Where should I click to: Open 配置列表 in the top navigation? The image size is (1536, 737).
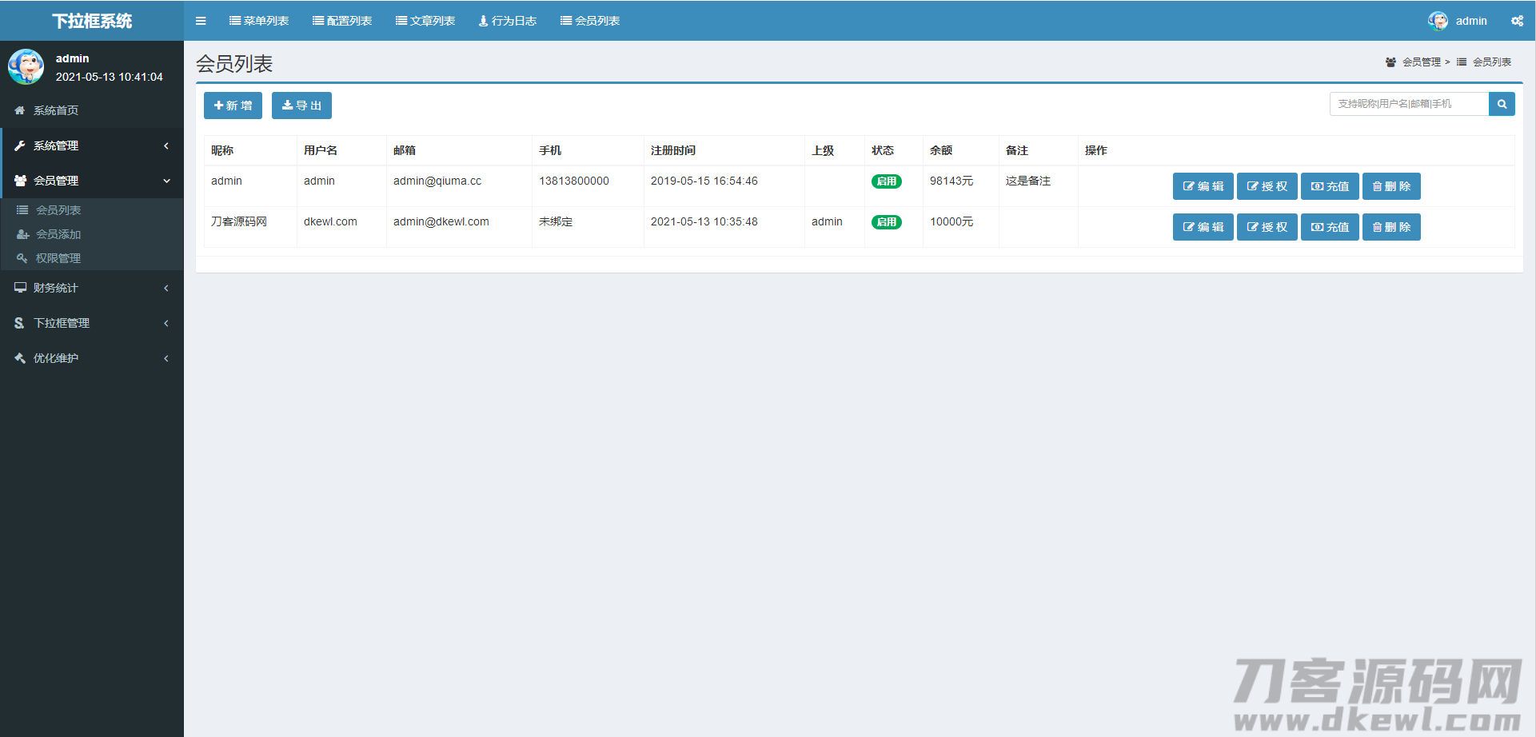342,21
